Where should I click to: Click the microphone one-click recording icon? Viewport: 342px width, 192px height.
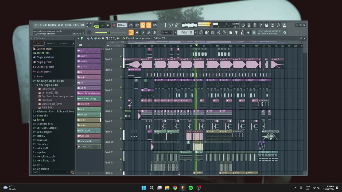coord(255,25)
